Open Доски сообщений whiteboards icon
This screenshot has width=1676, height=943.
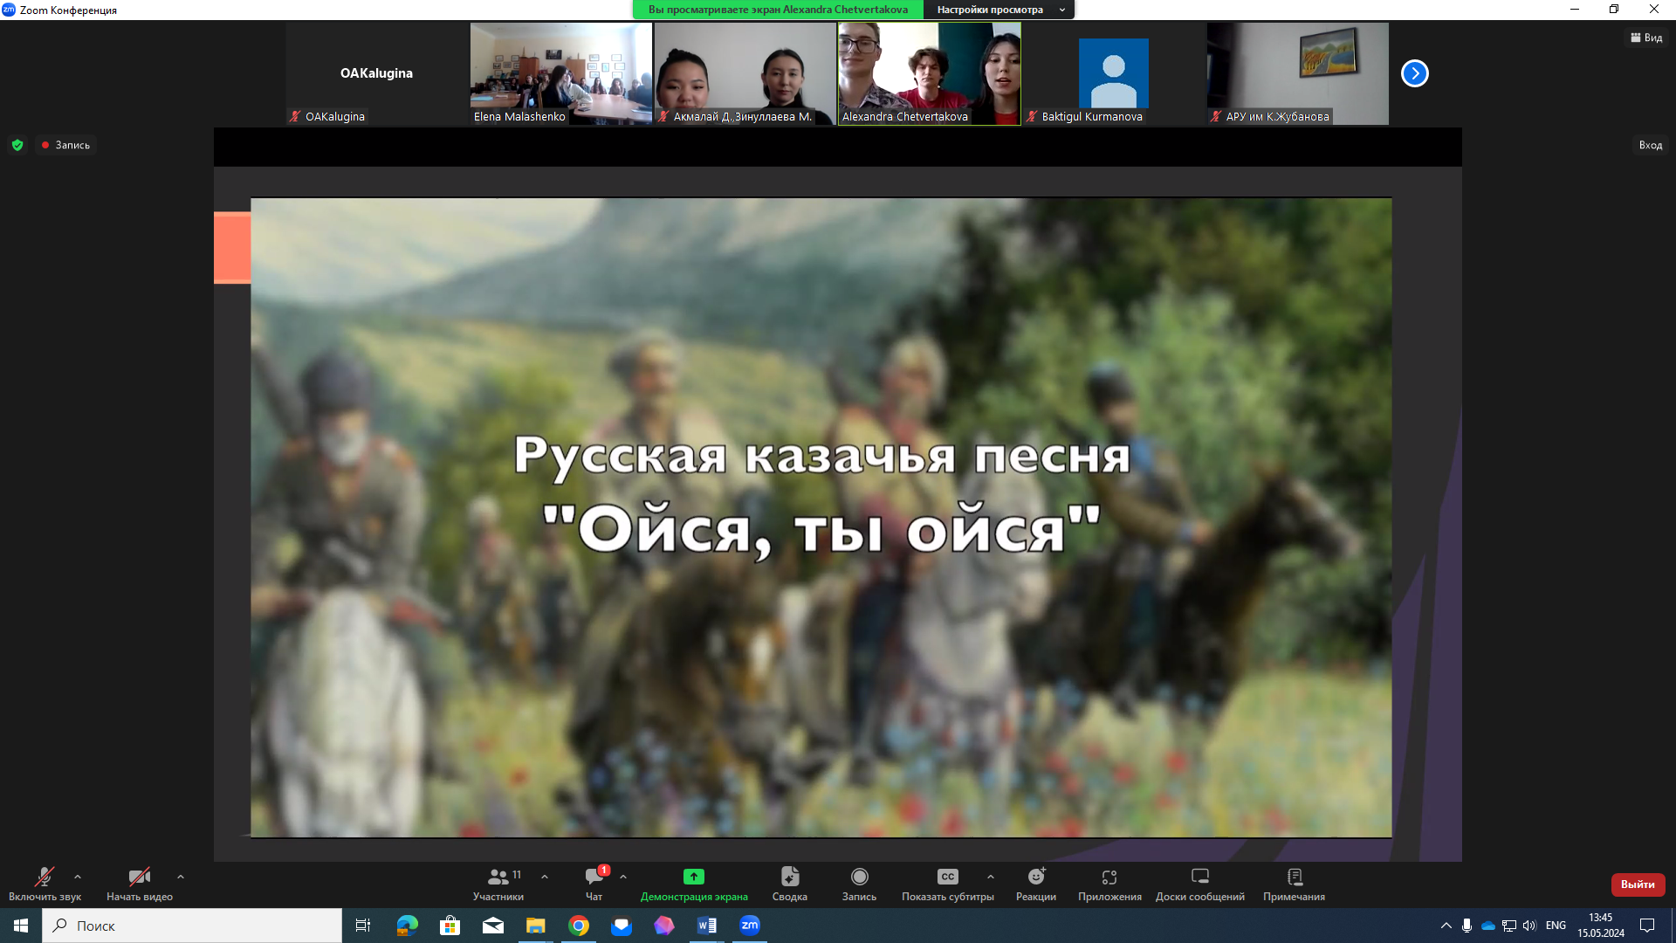coord(1200,877)
